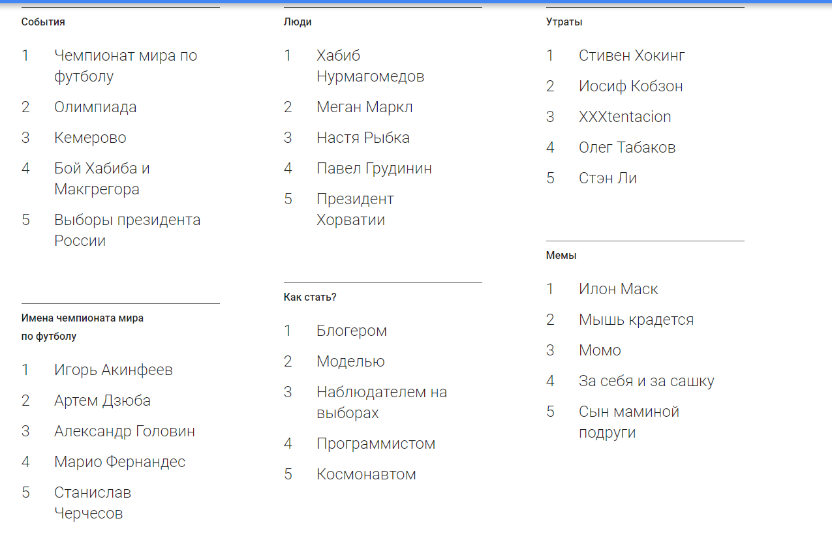This screenshot has width=832, height=542.
Task: Click the 'Мышь крадется' meme entry
Action: (x=636, y=320)
